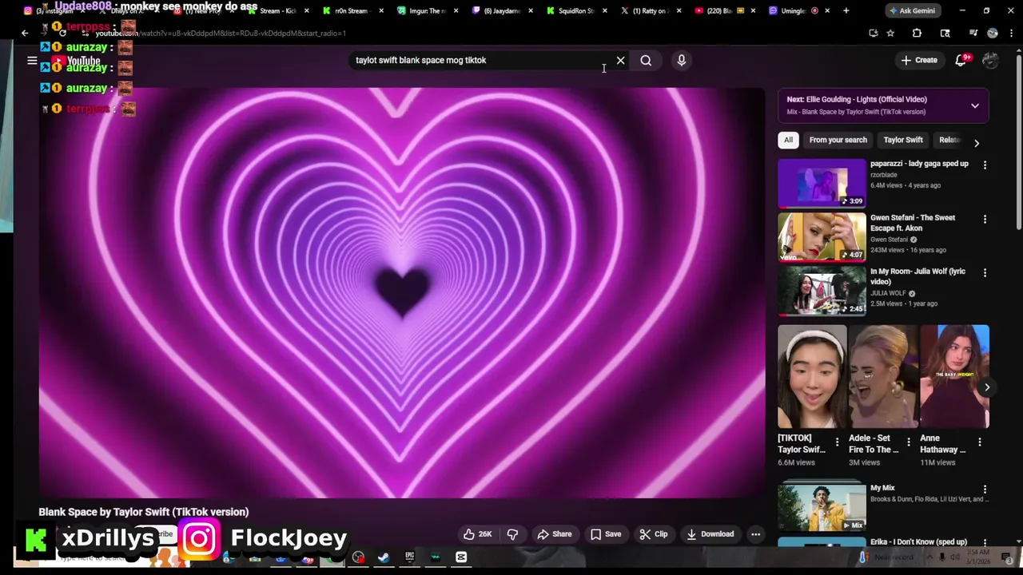Screen dimensions: 1023x575
Task: Open Gwen Stefani Sweet Escape video thumbnail
Action: click(822, 236)
